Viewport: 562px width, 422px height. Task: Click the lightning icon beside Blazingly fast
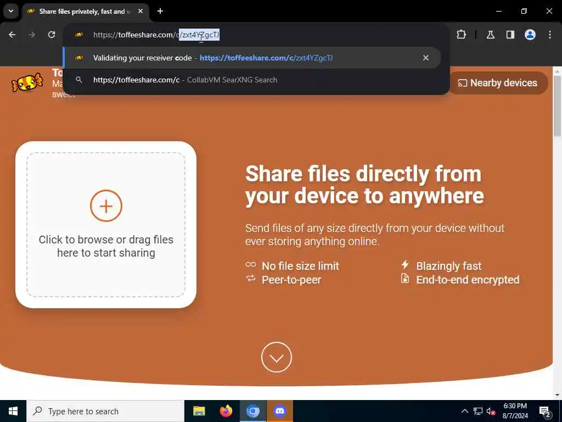[404, 264]
